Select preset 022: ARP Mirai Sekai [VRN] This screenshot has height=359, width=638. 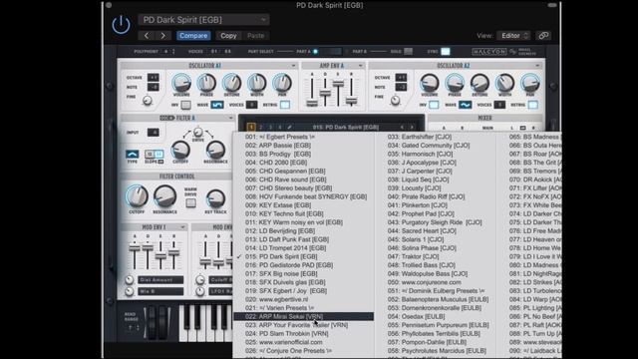303,317
